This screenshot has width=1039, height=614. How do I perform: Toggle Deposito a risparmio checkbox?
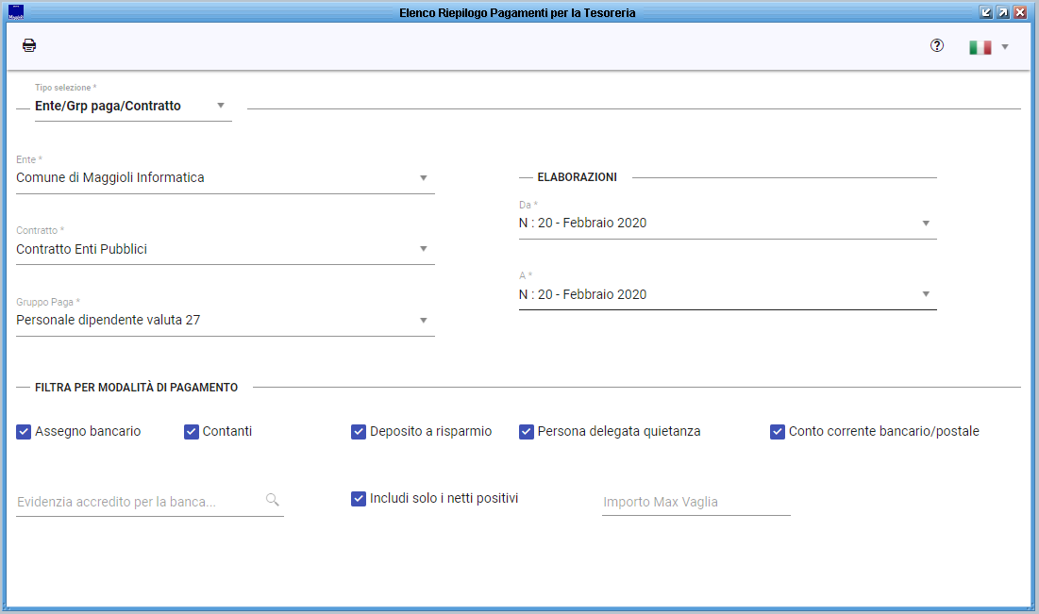tap(359, 432)
